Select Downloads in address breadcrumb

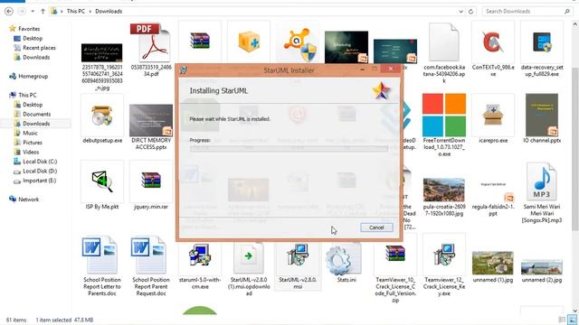pyautogui.click(x=109, y=12)
